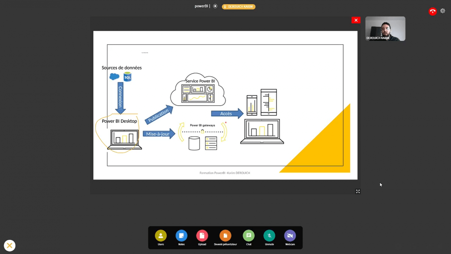Open the Users panel
The height and width of the screenshot is (254, 451).
[161, 236]
